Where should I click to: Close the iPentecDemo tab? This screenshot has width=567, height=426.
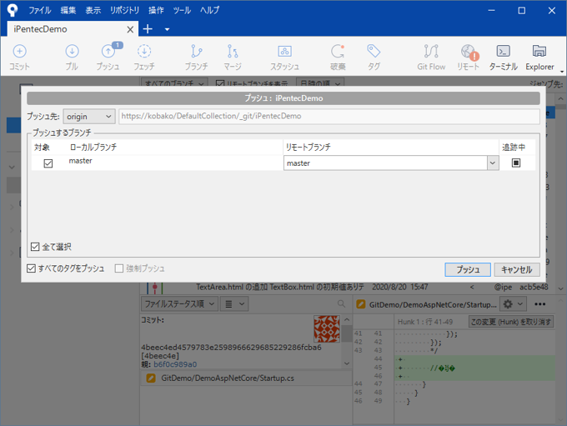(130, 29)
